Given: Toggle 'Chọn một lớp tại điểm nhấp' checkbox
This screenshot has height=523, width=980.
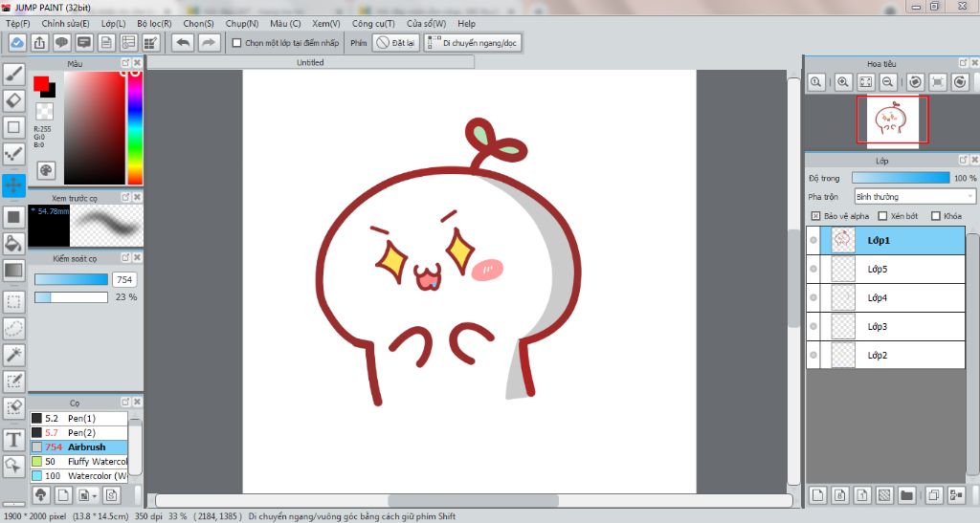Looking at the screenshot, I should point(237,43).
